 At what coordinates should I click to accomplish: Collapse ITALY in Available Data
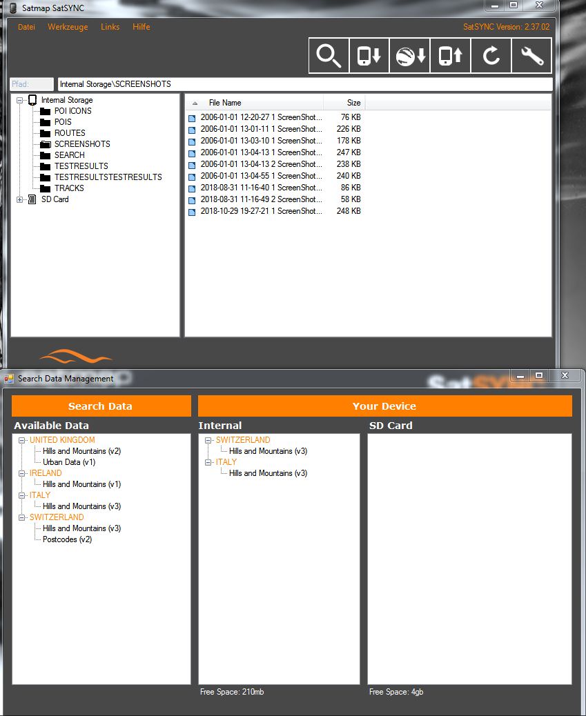coord(21,495)
